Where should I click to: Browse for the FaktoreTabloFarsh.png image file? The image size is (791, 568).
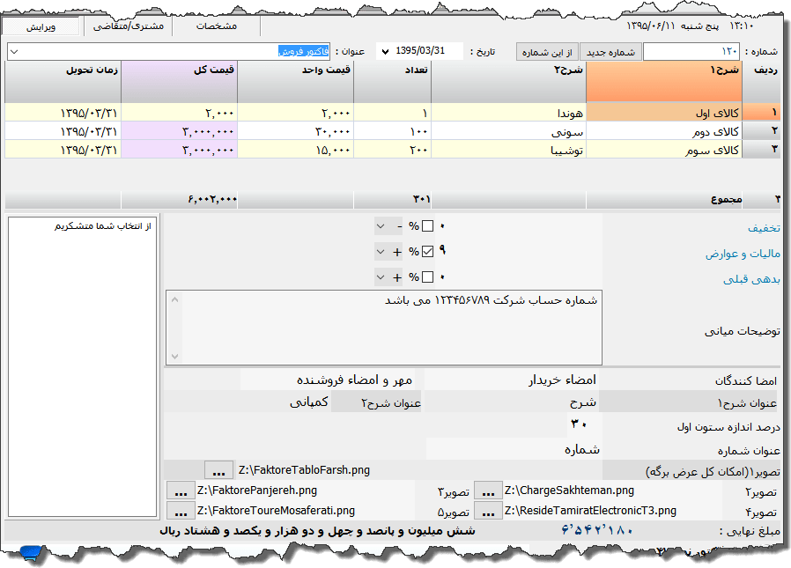point(218,469)
